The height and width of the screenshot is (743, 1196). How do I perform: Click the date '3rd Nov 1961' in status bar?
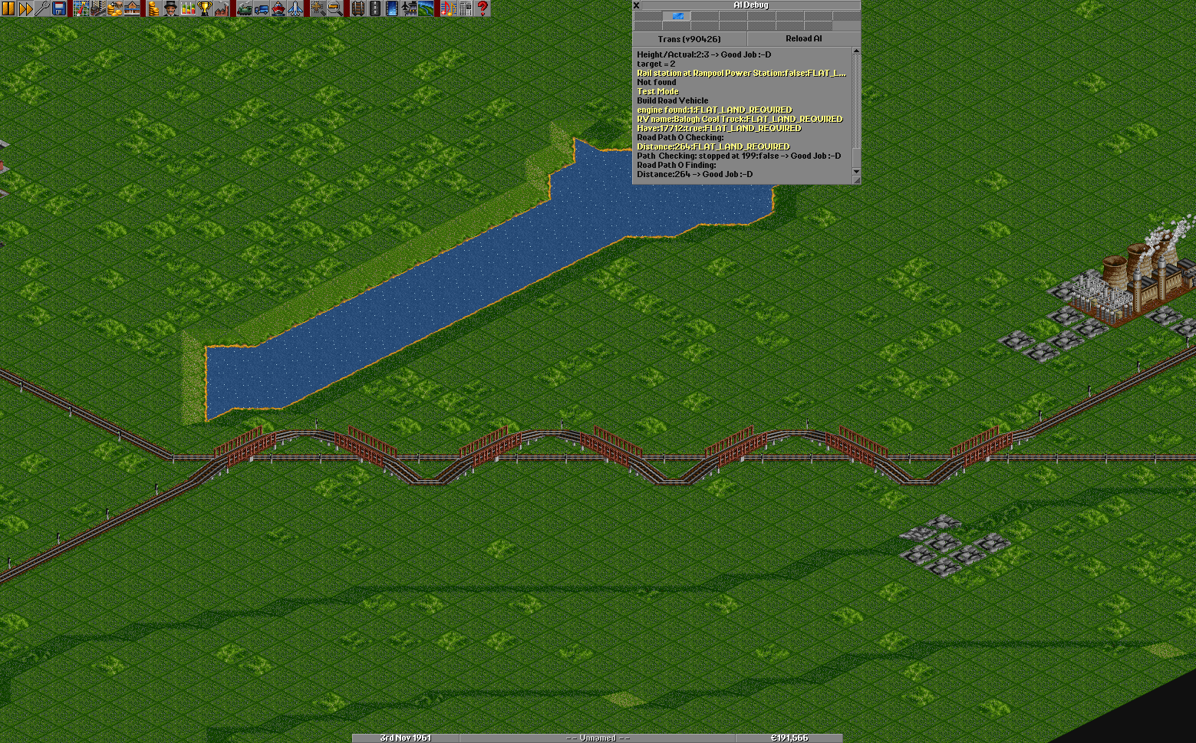coord(406,738)
